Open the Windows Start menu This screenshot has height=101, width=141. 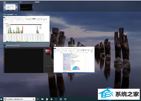[1, 99]
